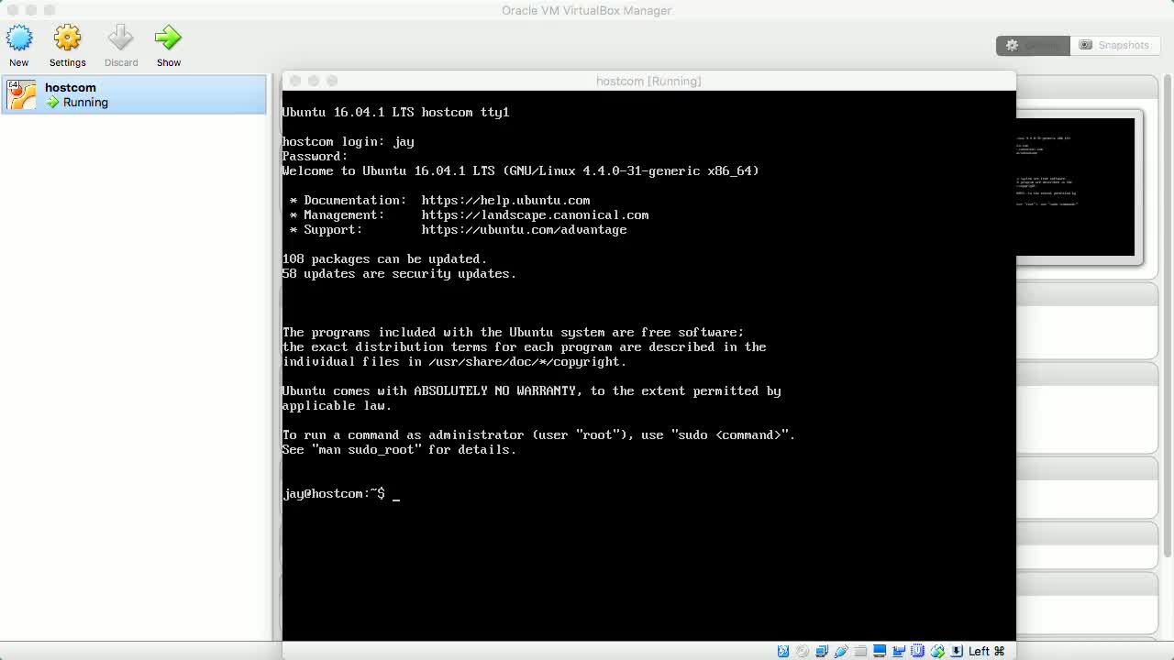Click the 'Ubuntu 16.04.1 LTS hostcom tty1' line
Image resolution: width=1174 pixels, height=660 pixels.
[x=395, y=112]
